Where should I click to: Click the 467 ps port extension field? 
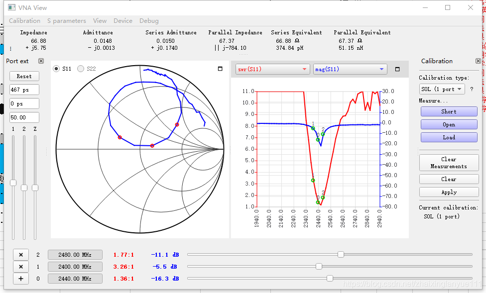(x=24, y=90)
